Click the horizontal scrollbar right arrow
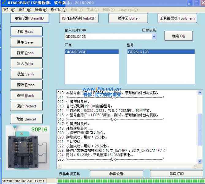The image size is (205, 184). 195,166
